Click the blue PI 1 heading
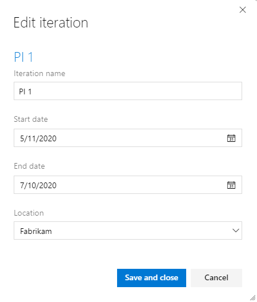Viewport: 257px width, 302px height. pyautogui.click(x=23, y=57)
